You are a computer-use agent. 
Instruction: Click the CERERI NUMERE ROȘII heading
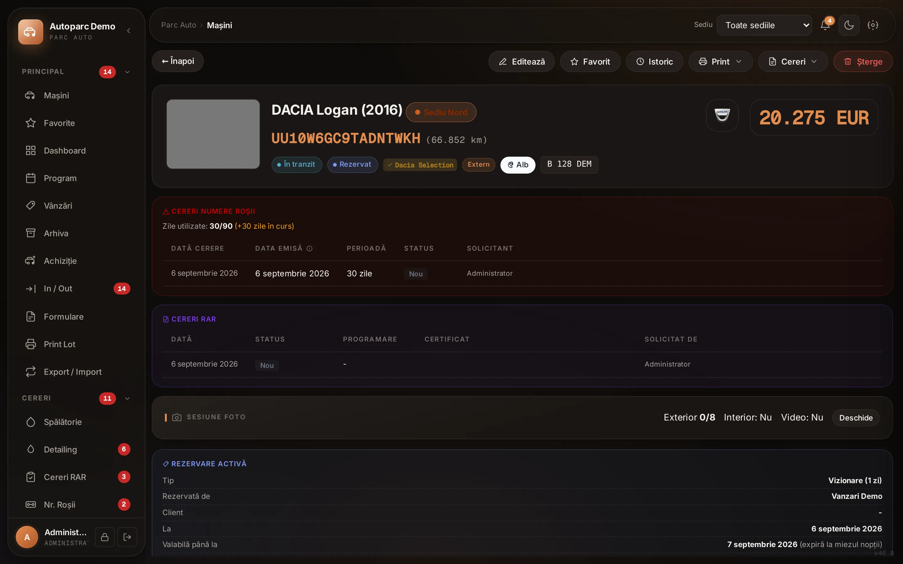(213, 211)
